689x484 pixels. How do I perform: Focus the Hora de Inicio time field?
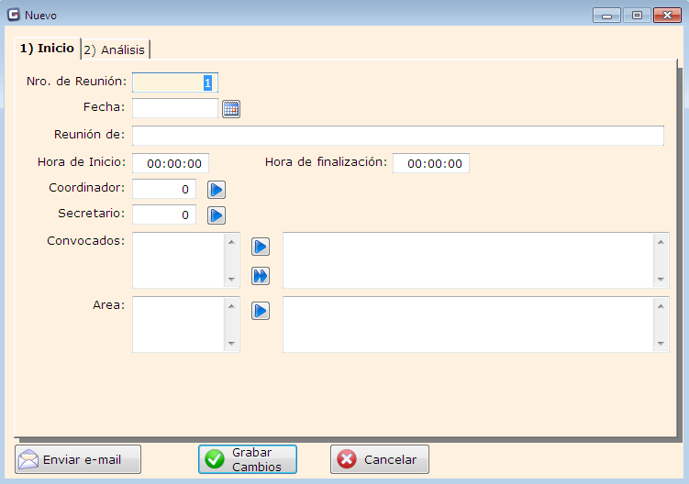click(x=172, y=163)
